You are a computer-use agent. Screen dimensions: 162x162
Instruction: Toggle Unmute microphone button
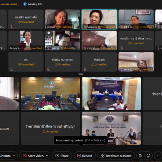tap(5, 156)
